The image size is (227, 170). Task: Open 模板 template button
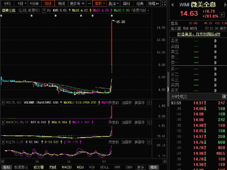154,167
